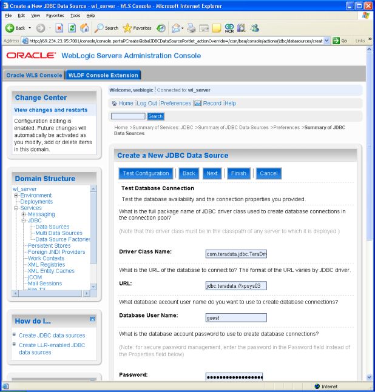Click the IE Back arrow icon
The image size is (375, 392).
click(x=10, y=28)
